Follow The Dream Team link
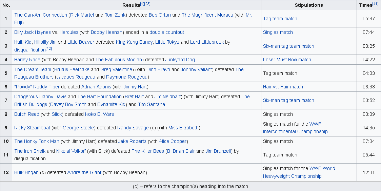The image size is (381, 191). [x=33, y=69]
